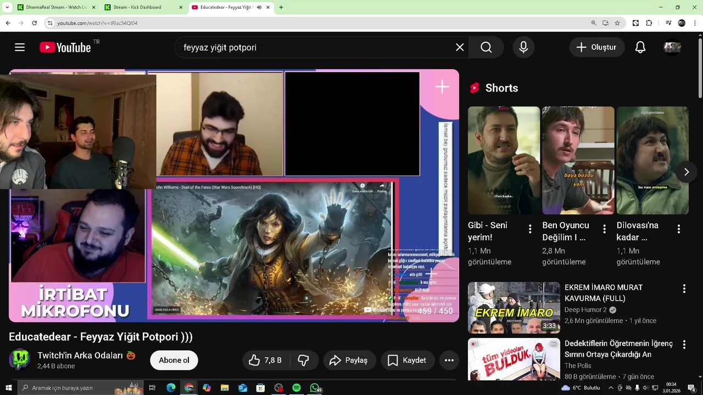Open options for 'Ben Oyuncu Değilim' short
This screenshot has width=703, height=395.
[x=604, y=229]
